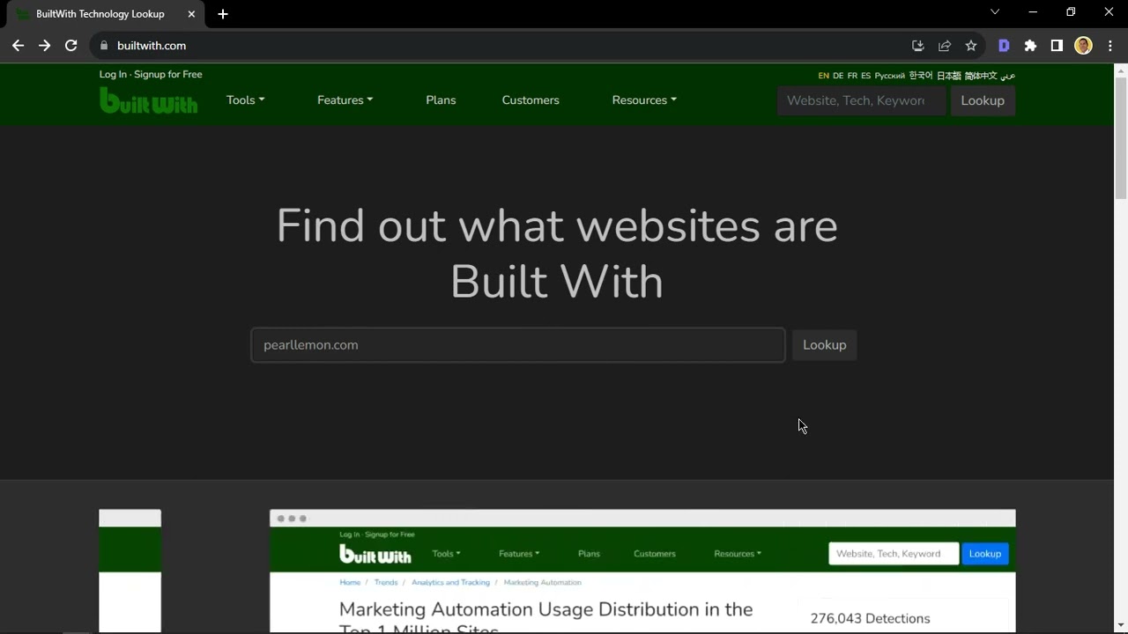The height and width of the screenshot is (634, 1128).
Task: Click the Log In link
Action: (x=113, y=75)
